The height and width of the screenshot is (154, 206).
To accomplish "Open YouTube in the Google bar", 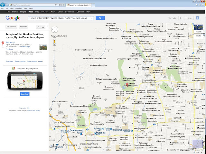I will 45,12.
